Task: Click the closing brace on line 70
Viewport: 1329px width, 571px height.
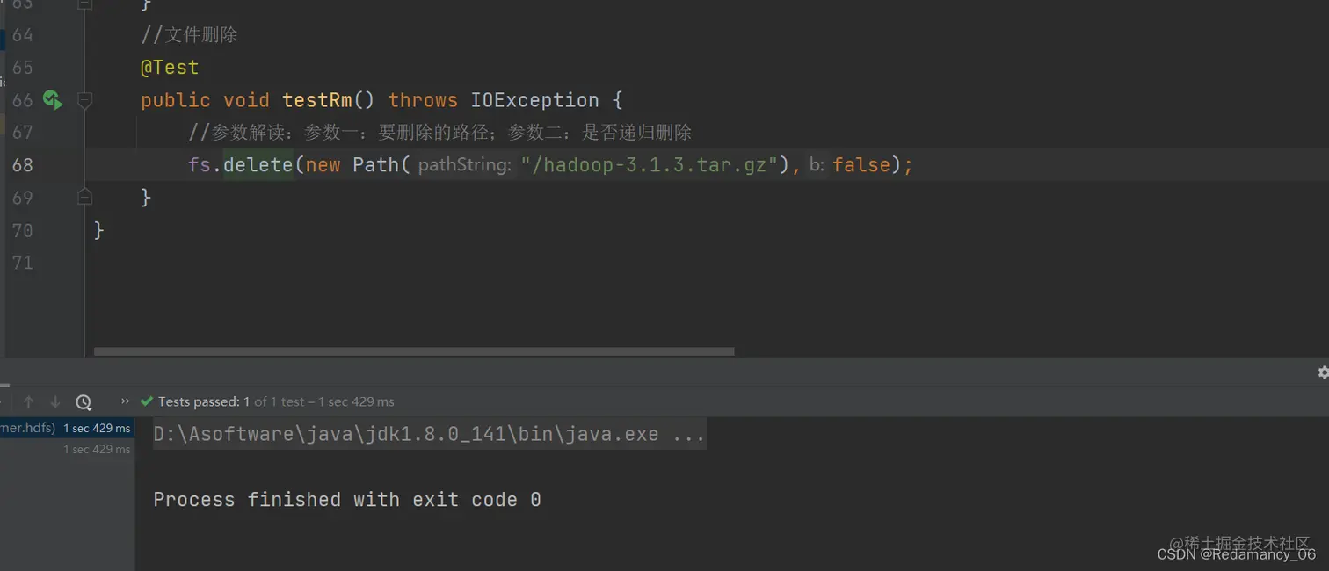Action: coord(99,230)
